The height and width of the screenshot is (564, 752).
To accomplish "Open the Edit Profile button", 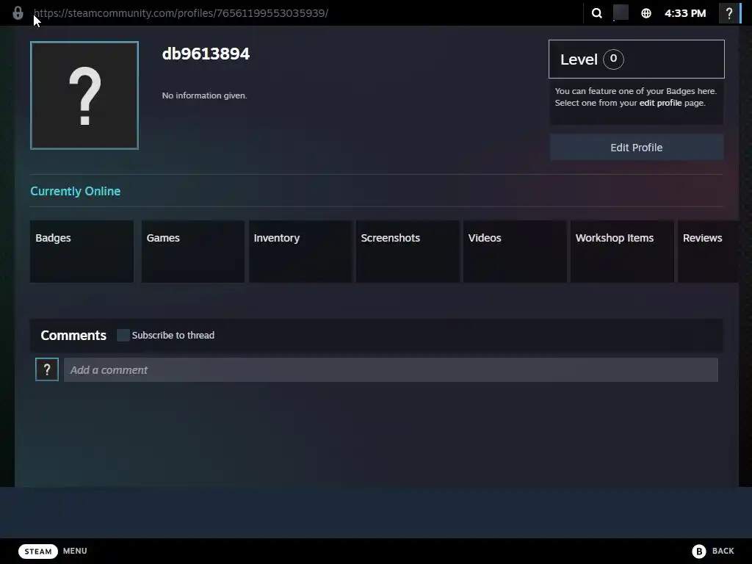I will [x=637, y=147].
